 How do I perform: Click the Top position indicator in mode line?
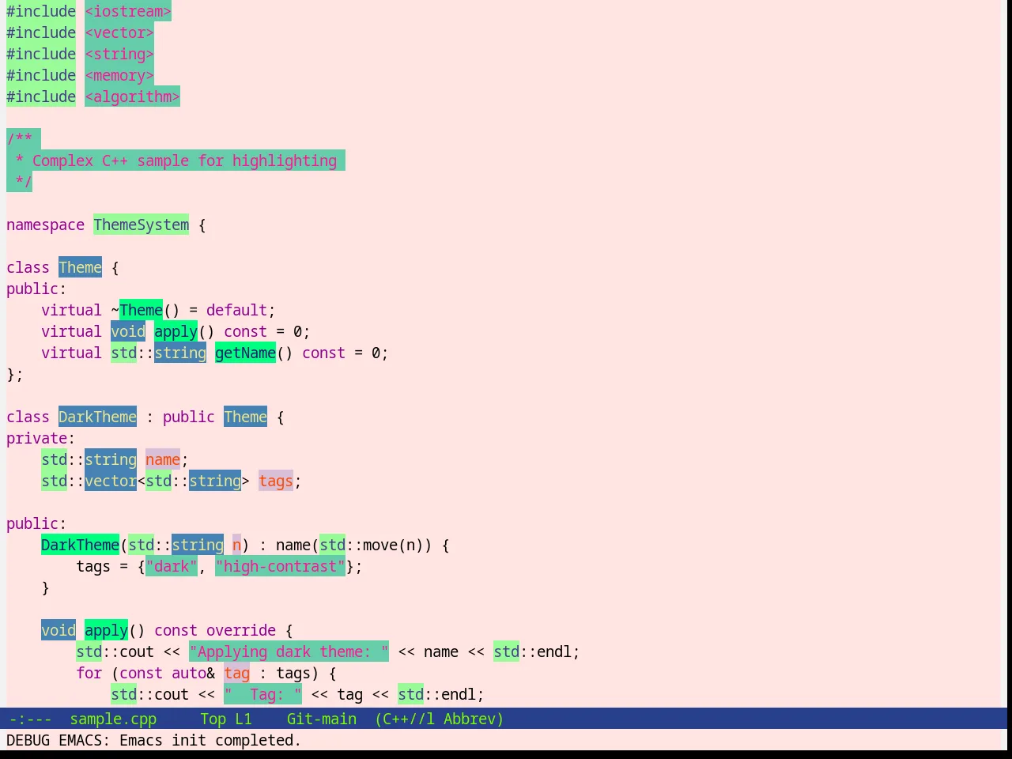point(213,719)
